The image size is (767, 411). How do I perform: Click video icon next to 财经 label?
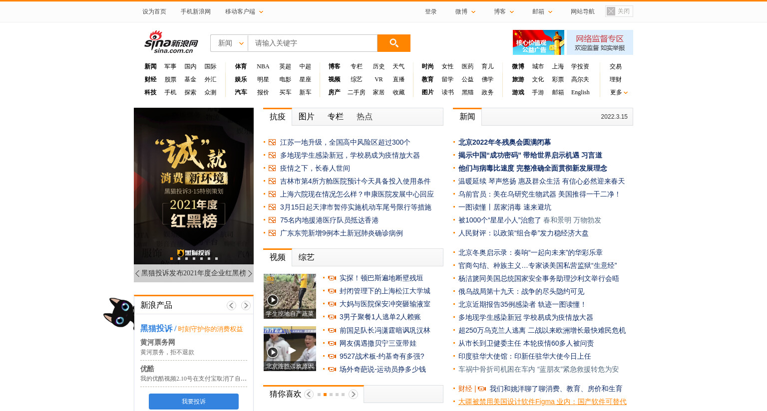click(482, 389)
